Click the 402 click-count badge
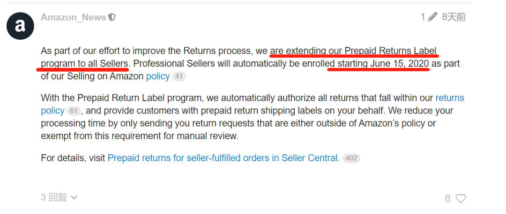Screen dimensions: 506x214 click(351, 158)
